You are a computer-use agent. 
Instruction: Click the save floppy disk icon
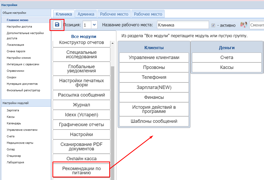[x=57, y=25]
